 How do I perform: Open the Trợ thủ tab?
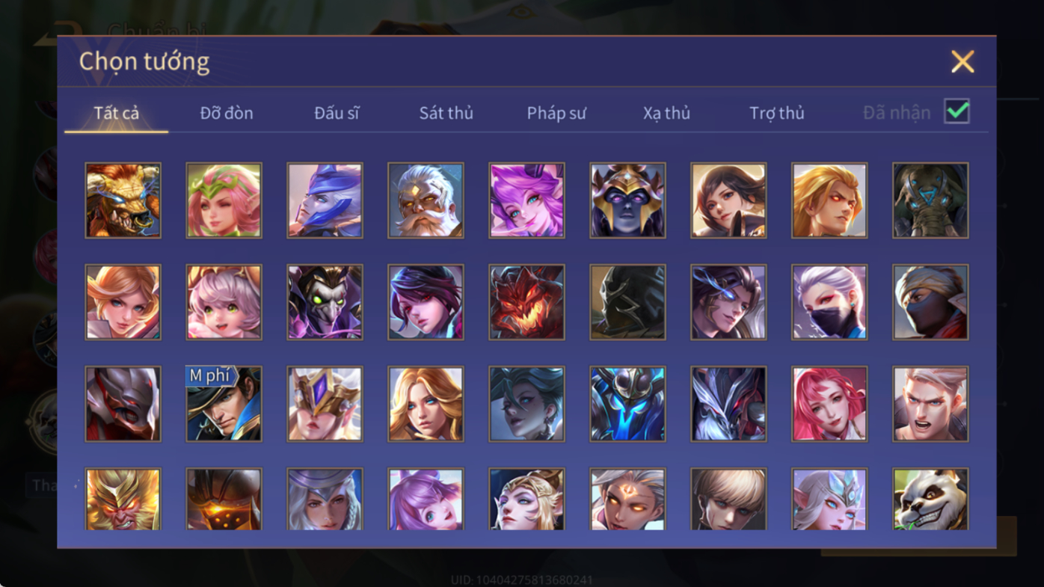coord(777,113)
